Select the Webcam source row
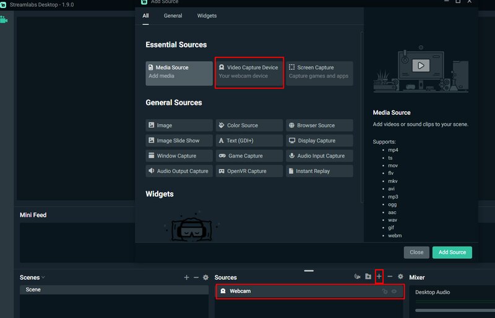The width and height of the screenshot is (495, 318). point(310,291)
